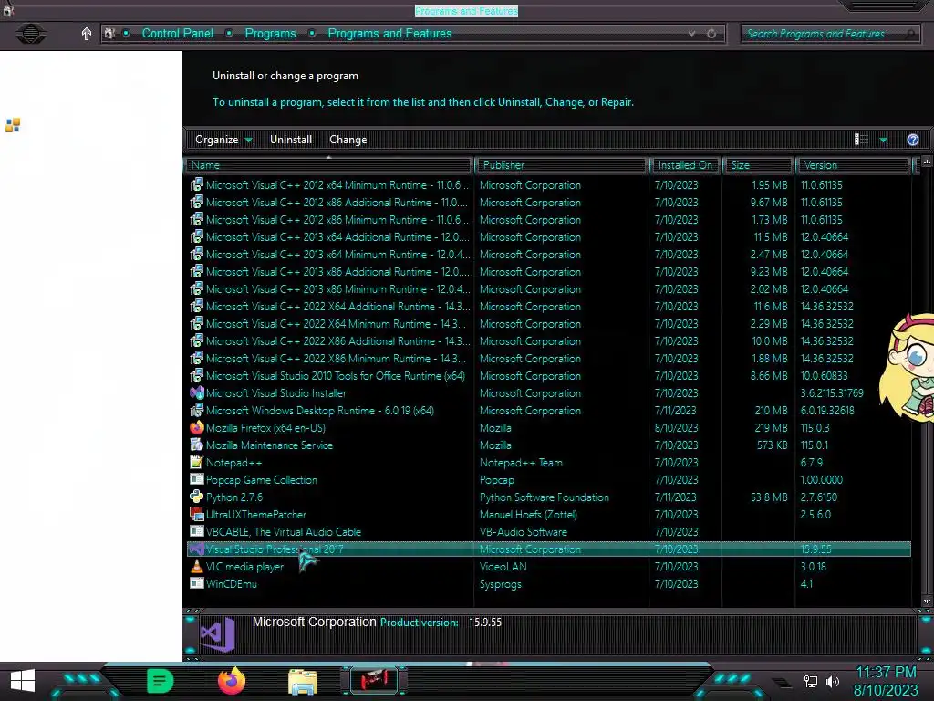Sort by the Version column header

[x=855, y=165]
